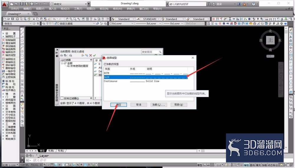The image size is (295, 168).
Task: Click the keyword search input field
Action: (x=187, y=4)
